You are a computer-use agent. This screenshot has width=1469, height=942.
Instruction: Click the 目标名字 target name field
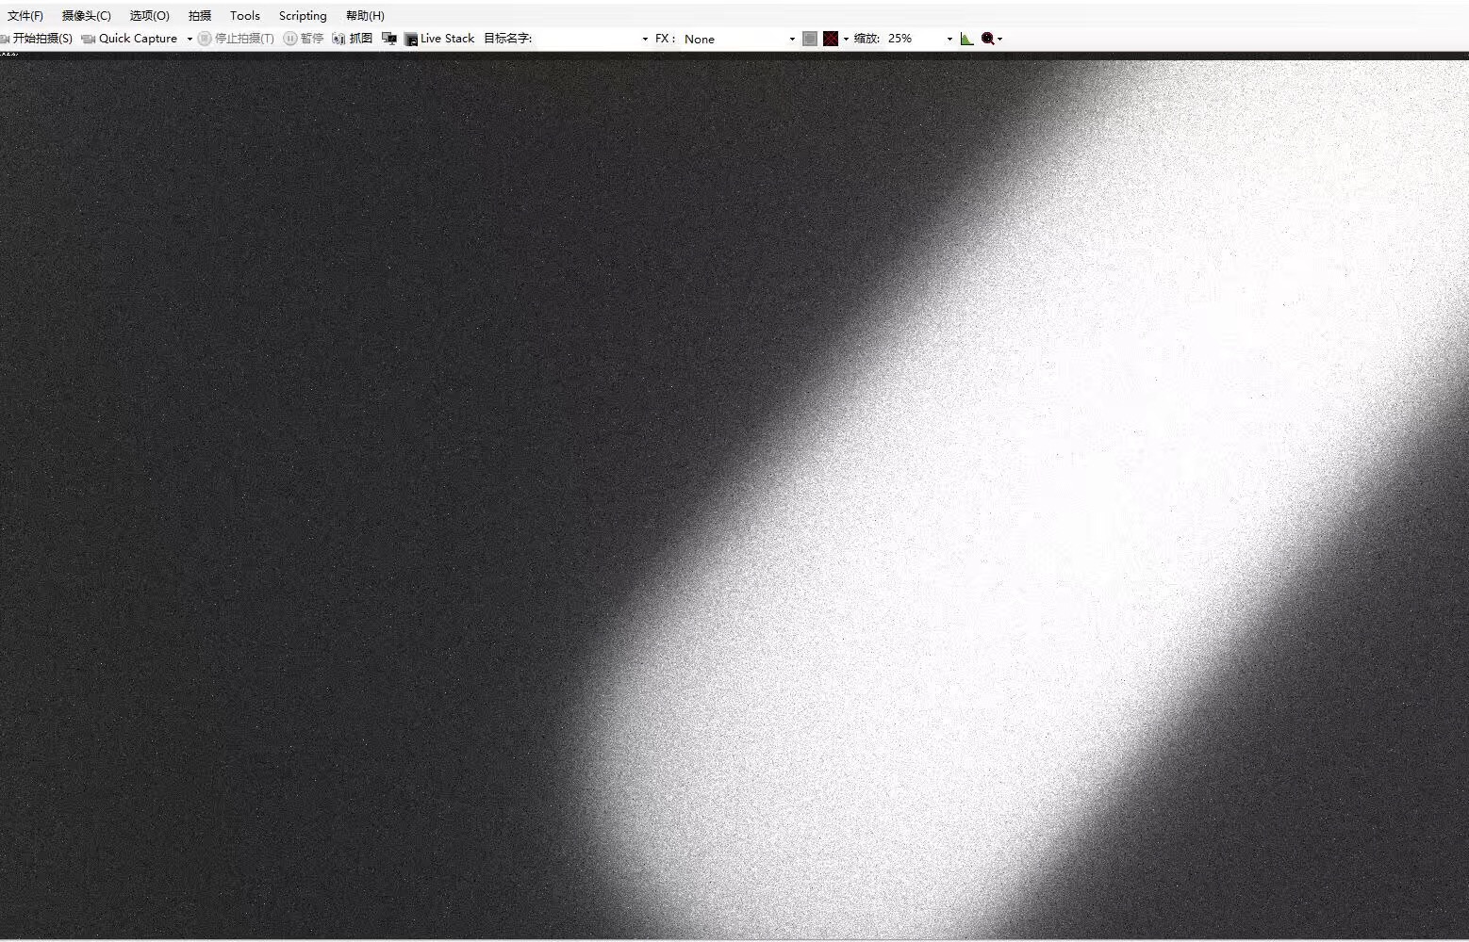click(586, 39)
